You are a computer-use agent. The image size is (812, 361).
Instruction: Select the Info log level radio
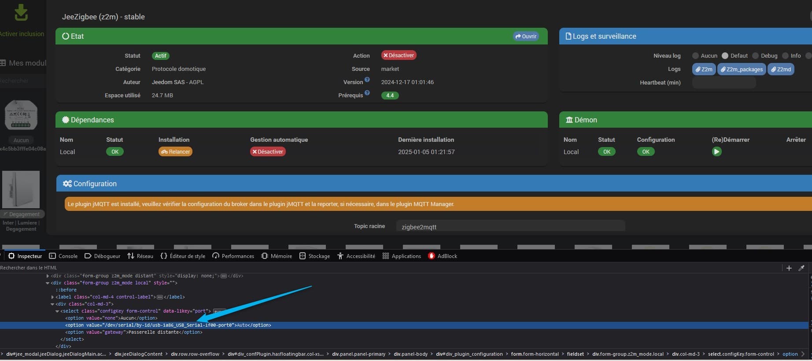coord(785,56)
